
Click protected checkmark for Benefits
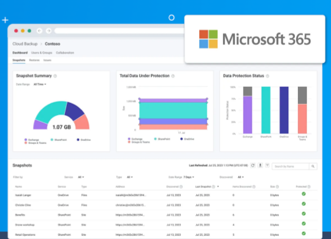tap(303, 214)
